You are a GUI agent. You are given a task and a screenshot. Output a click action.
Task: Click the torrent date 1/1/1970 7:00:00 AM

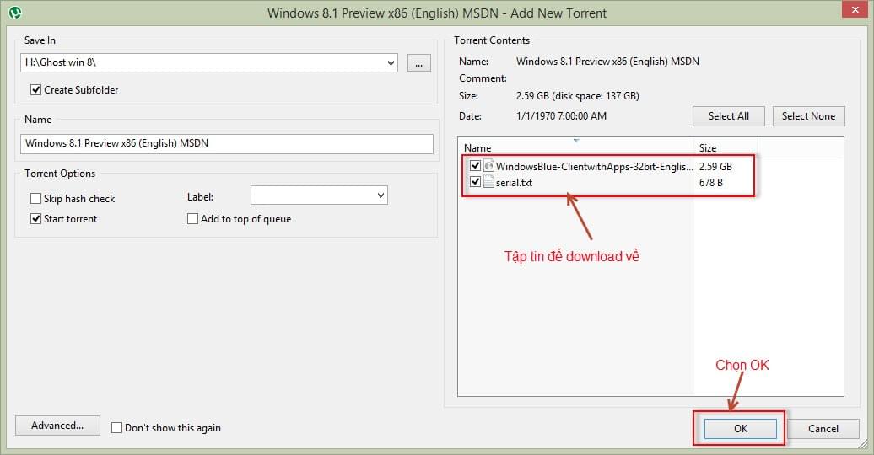click(561, 115)
